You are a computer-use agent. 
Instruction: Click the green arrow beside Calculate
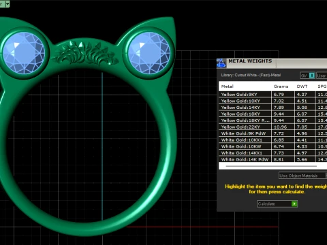294,203
